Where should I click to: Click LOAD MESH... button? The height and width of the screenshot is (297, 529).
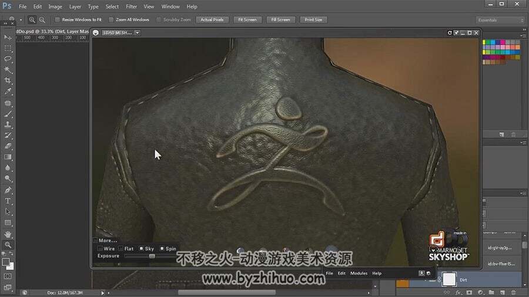(x=118, y=33)
